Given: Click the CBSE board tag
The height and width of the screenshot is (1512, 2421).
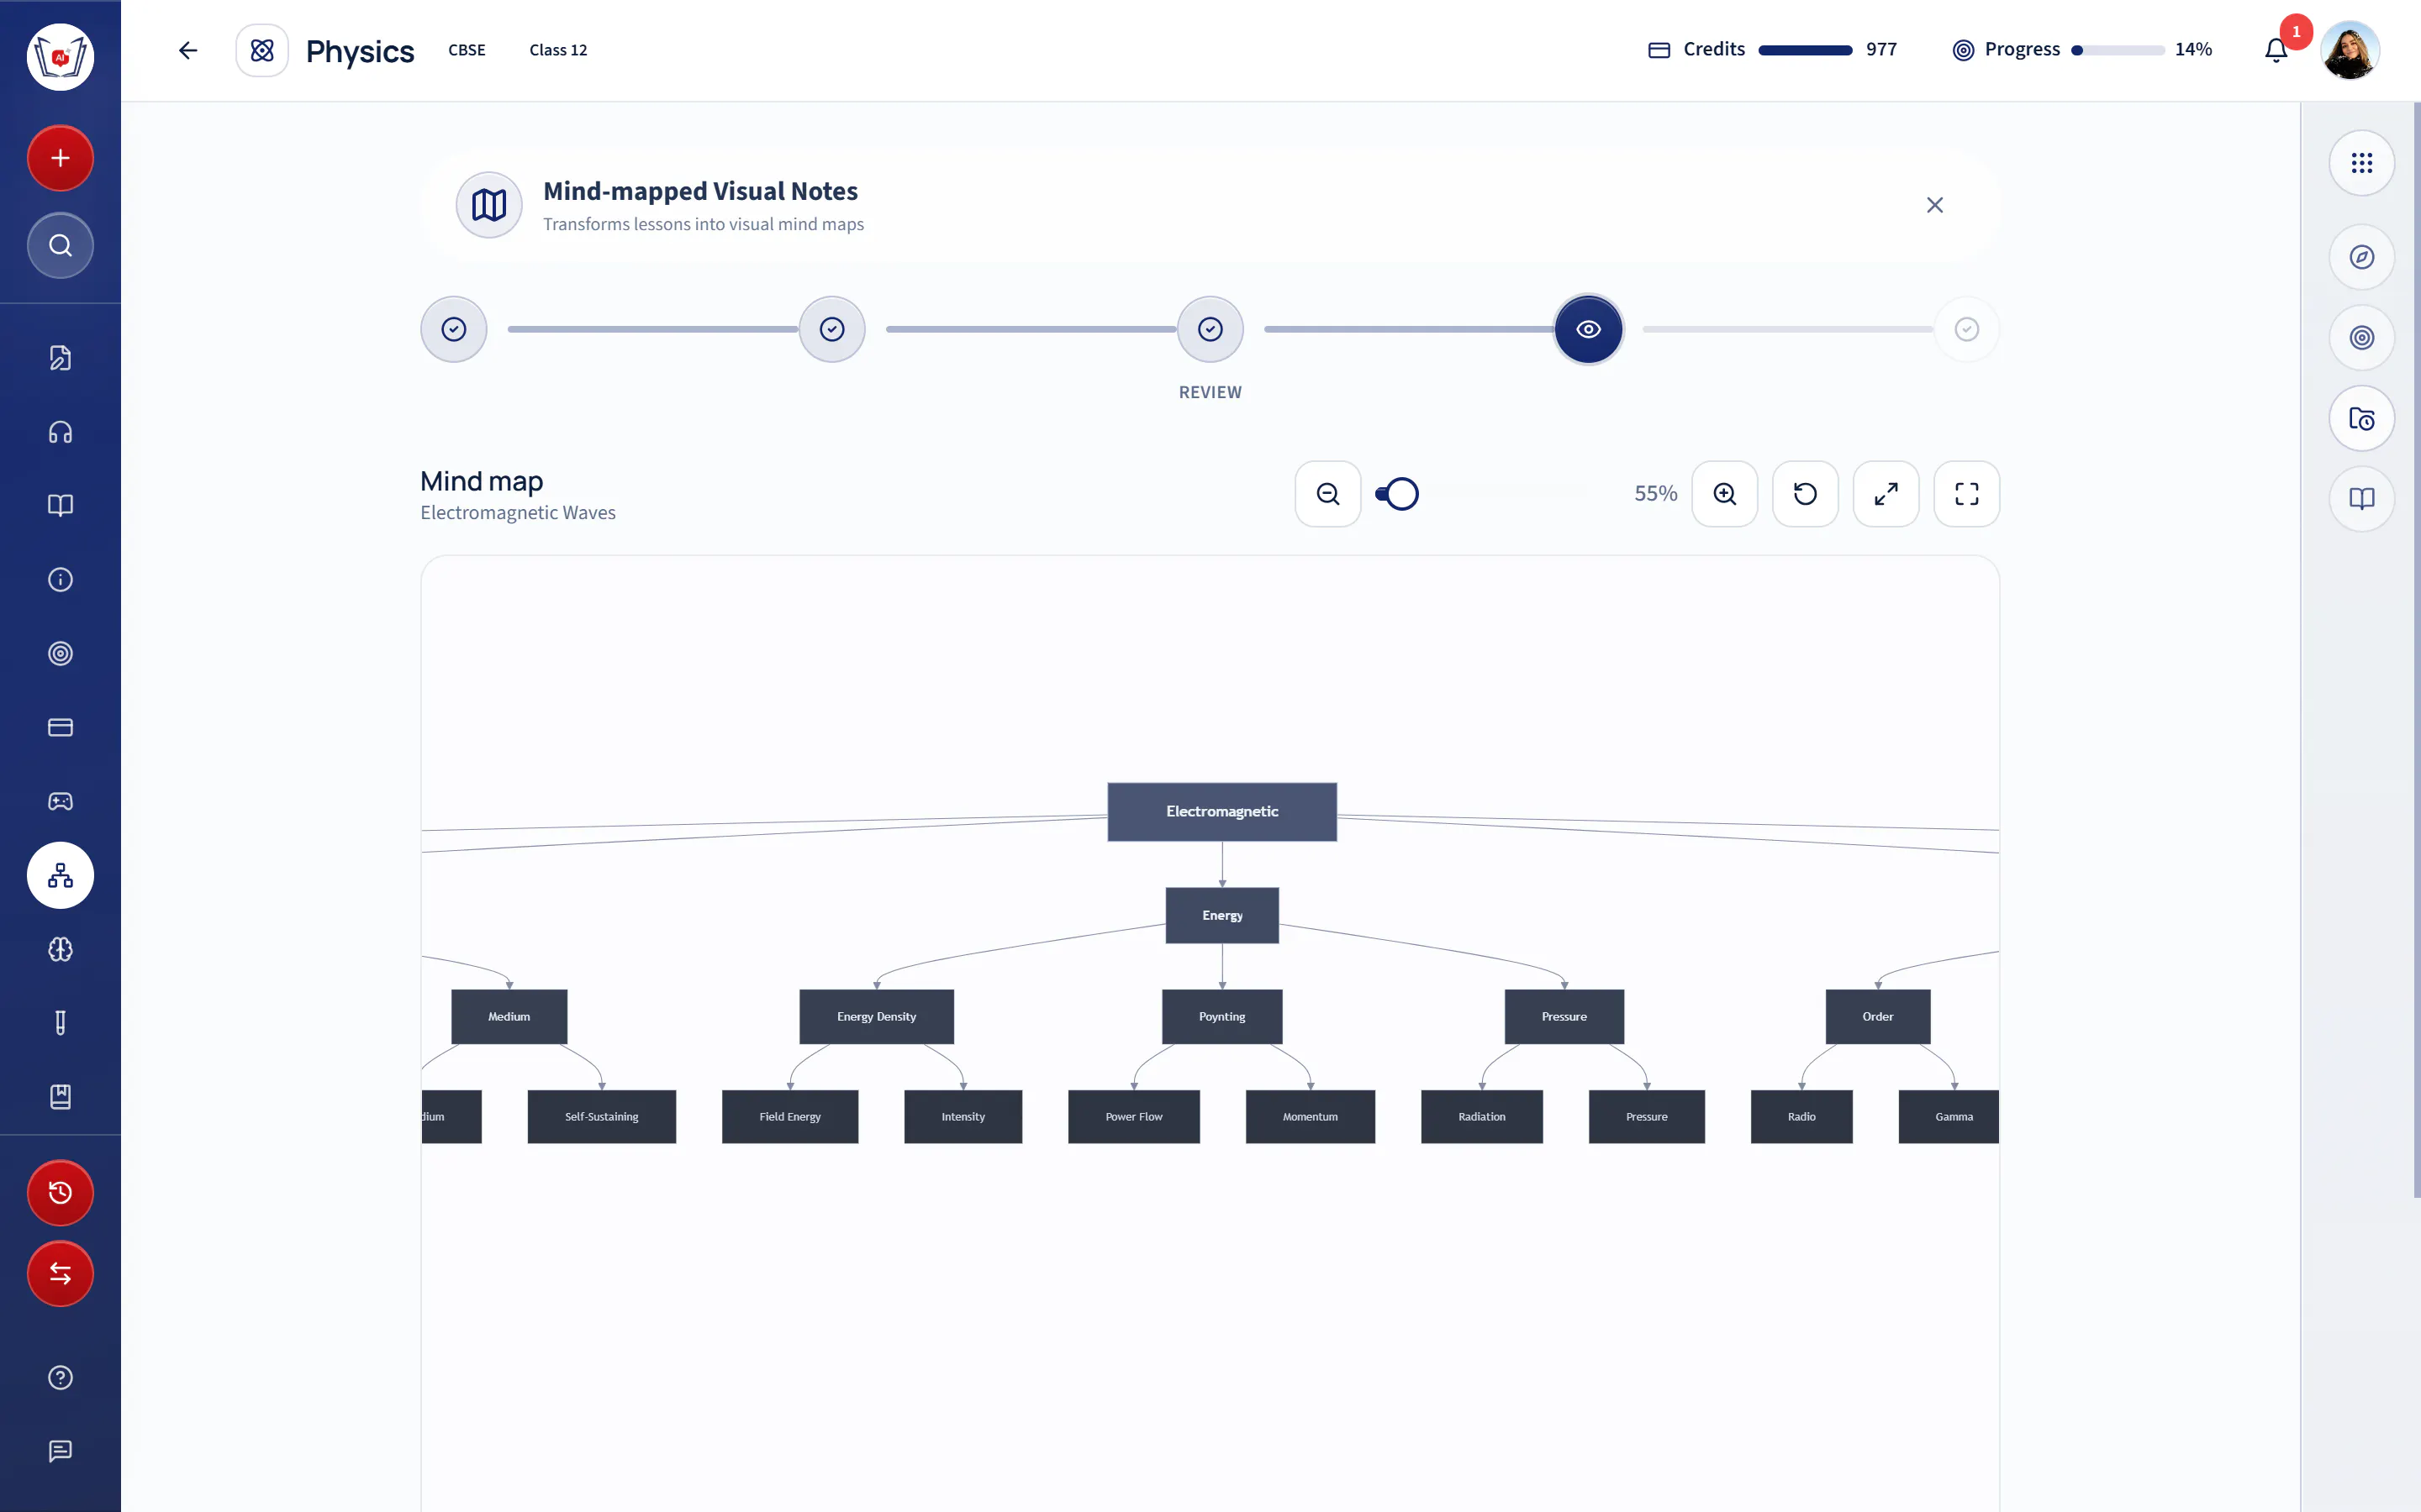Looking at the screenshot, I should click(467, 50).
